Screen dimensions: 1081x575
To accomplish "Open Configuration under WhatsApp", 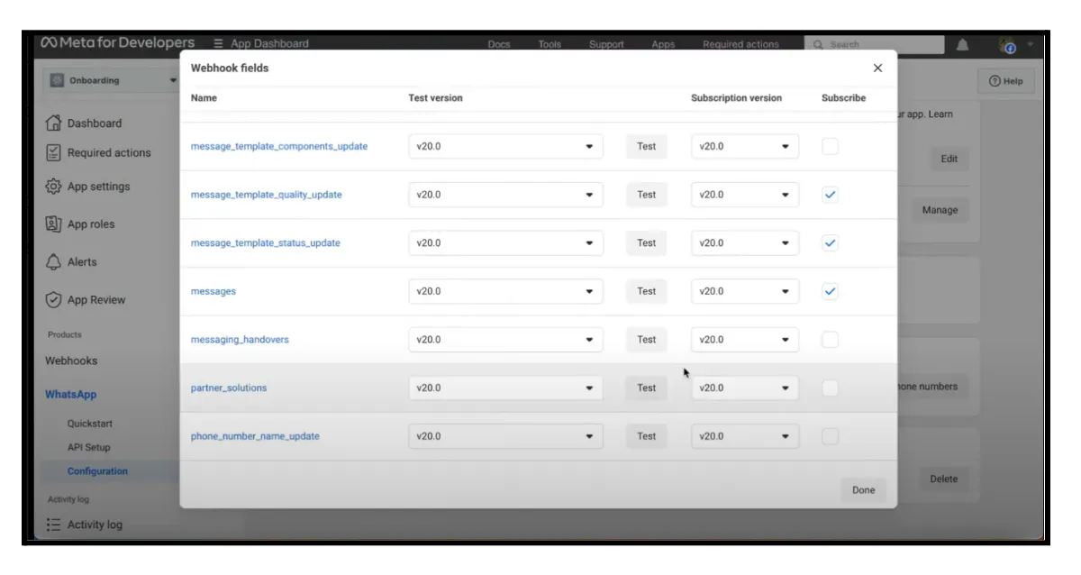I will tap(97, 471).
